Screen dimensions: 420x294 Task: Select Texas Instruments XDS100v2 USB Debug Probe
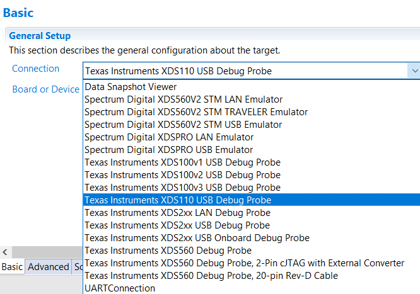[x=183, y=175]
